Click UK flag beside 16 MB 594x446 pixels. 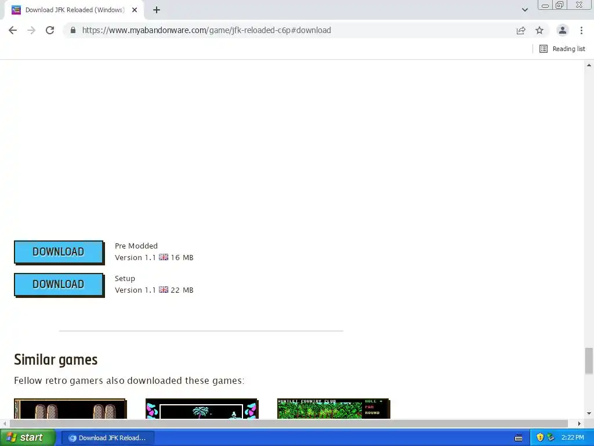164,257
